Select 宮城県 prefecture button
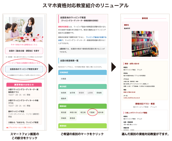 [x=99, y=93]
